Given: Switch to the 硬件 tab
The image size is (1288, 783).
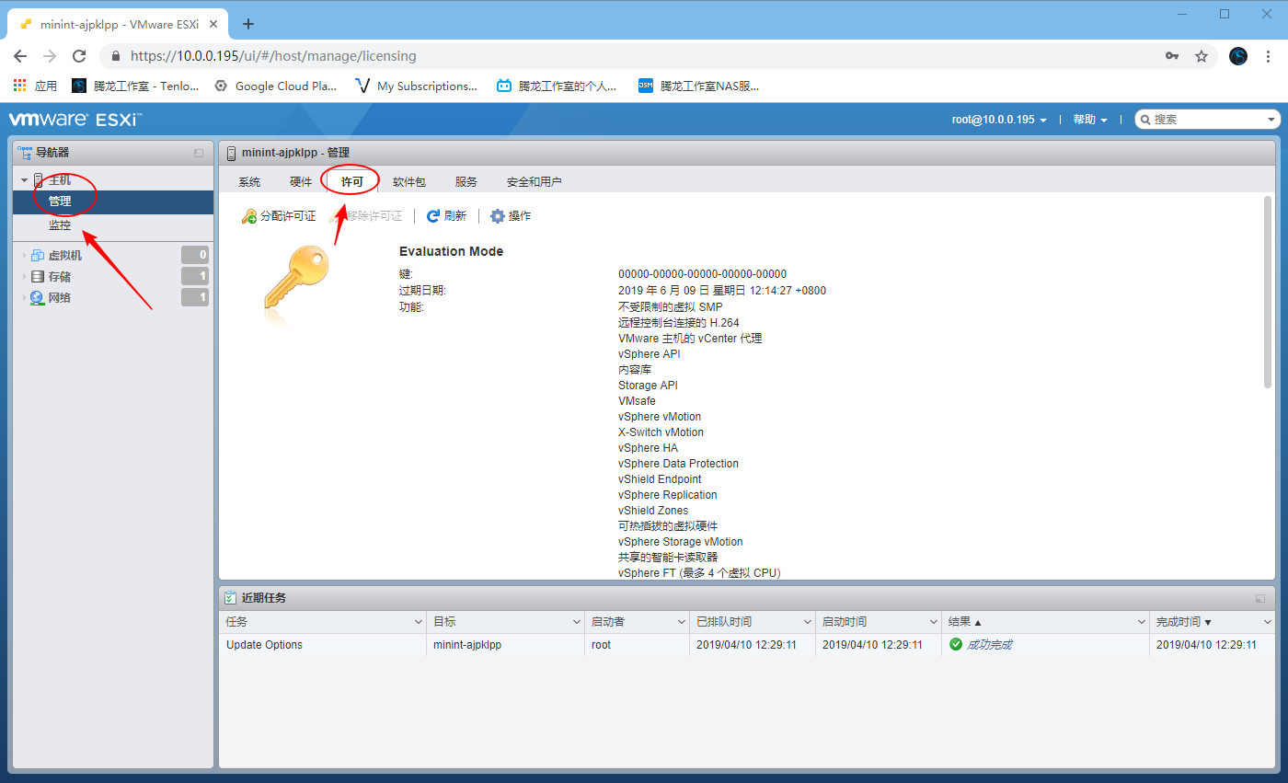Looking at the screenshot, I should coord(301,181).
